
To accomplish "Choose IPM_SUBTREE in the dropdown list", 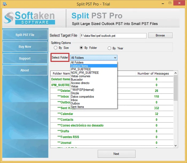I will (94, 69).
